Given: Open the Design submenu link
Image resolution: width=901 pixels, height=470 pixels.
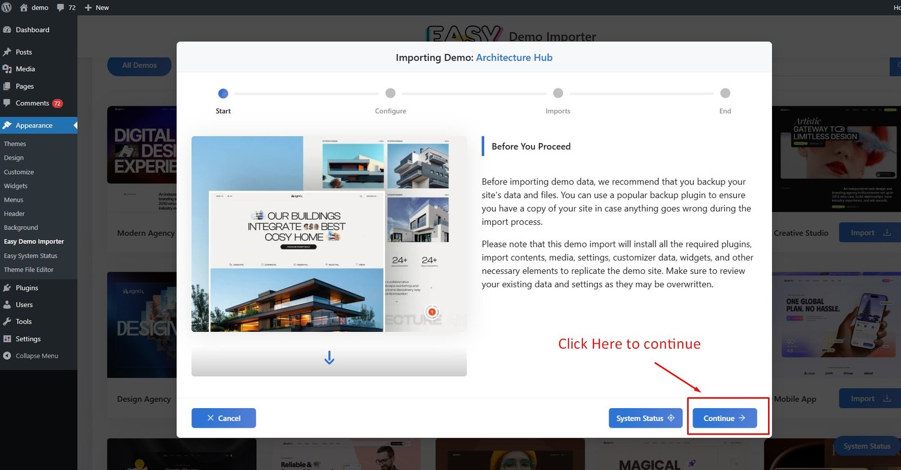Looking at the screenshot, I should 14,158.
